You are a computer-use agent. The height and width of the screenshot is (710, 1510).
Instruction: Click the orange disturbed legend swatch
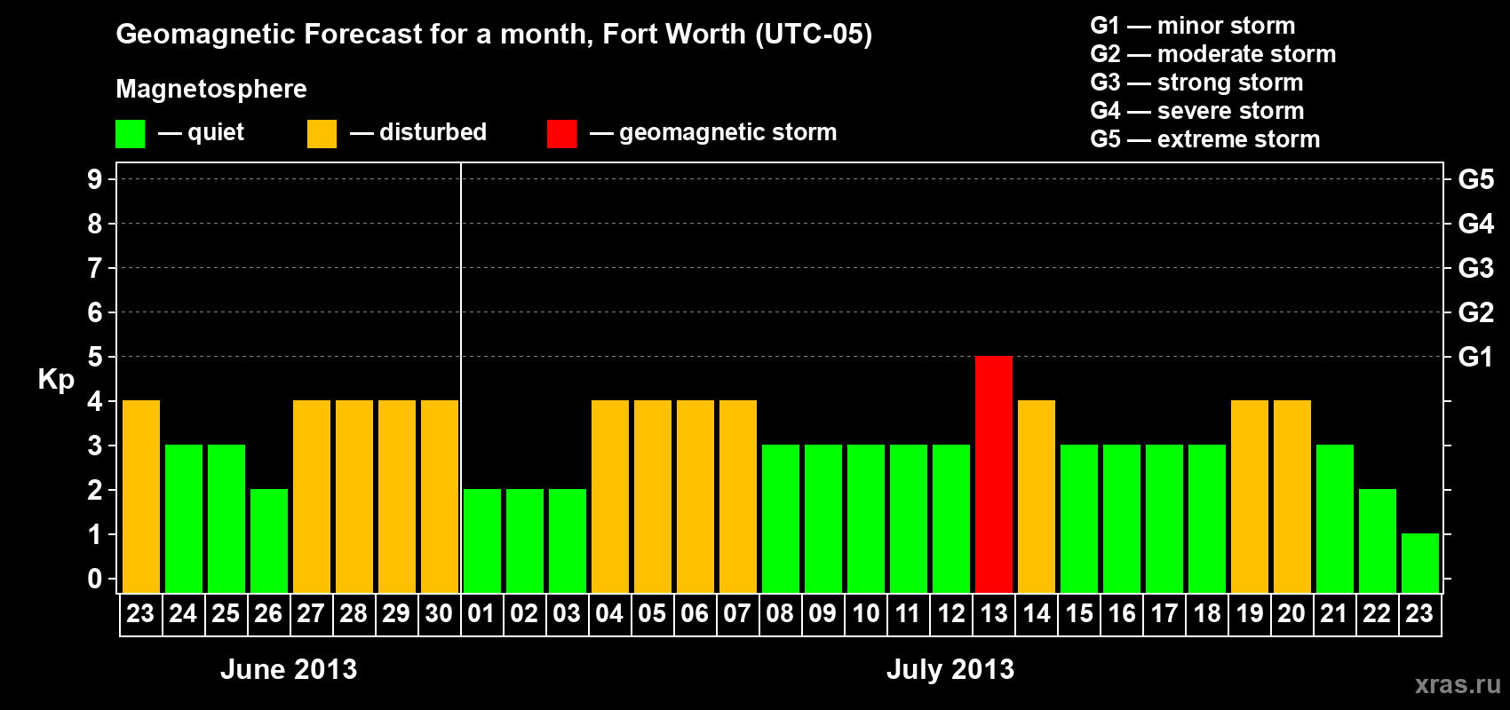click(322, 134)
